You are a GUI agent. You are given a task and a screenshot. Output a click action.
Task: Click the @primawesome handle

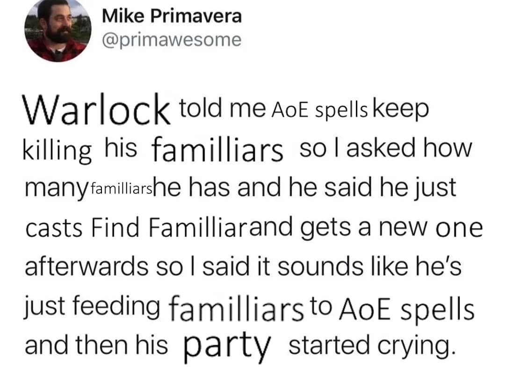click(x=172, y=40)
